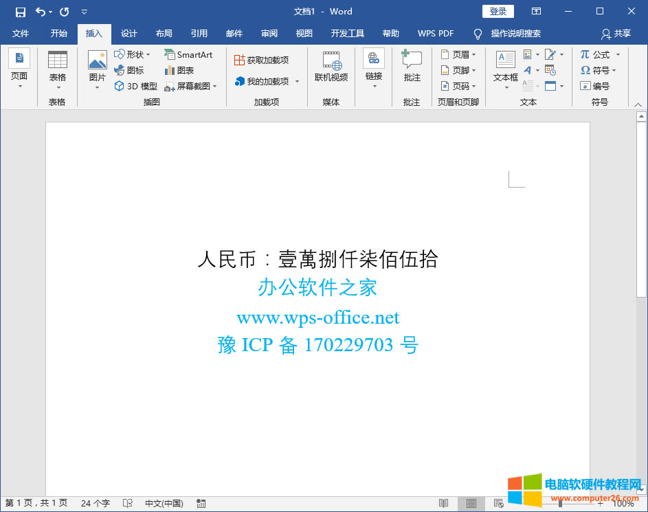Open the 页眉 header dropdown
Viewport: 648px width, 512px height.
458,54
